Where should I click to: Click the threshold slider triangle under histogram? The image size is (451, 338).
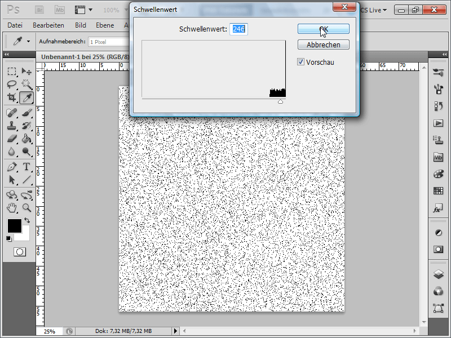click(280, 101)
